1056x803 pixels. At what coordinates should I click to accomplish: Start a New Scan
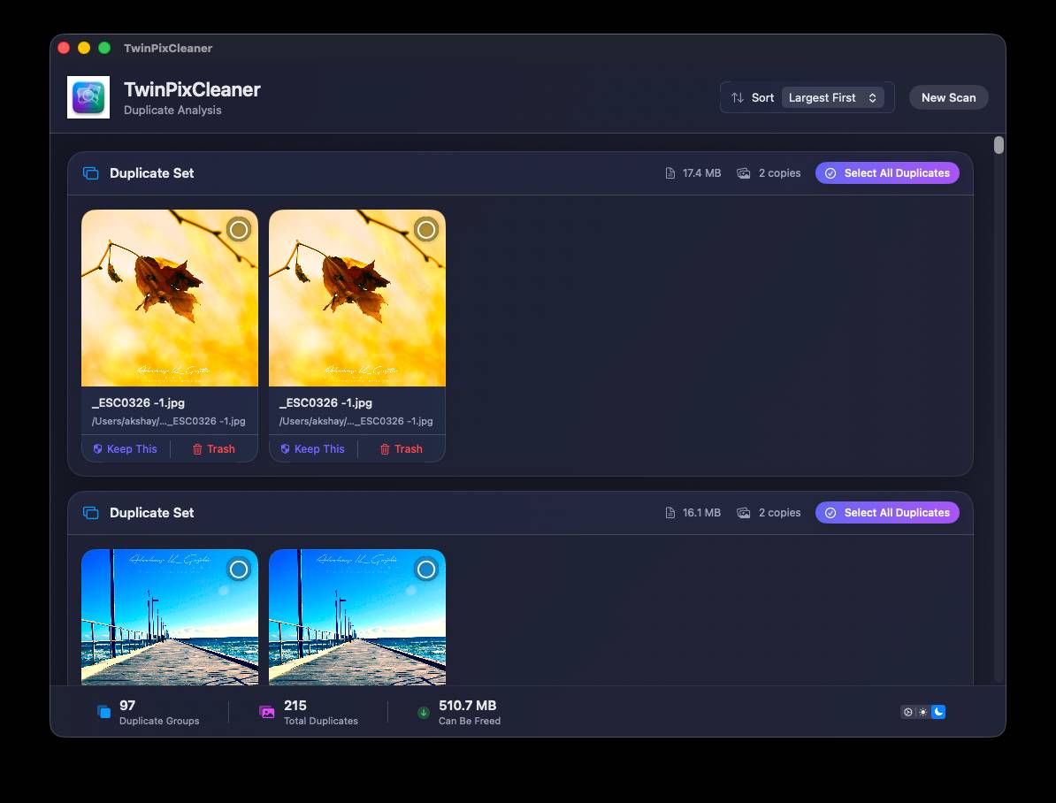pyautogui.click(x=948, y=97)
